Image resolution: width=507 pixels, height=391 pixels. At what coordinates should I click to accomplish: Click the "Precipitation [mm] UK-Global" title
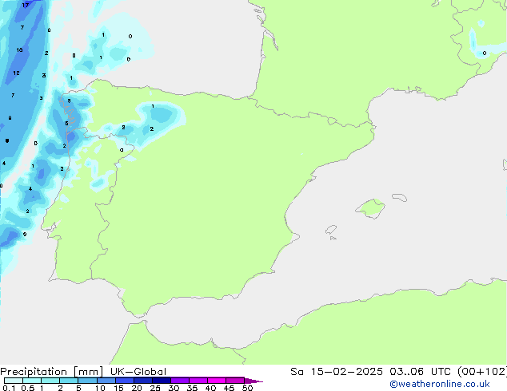[x=83, y=372]
